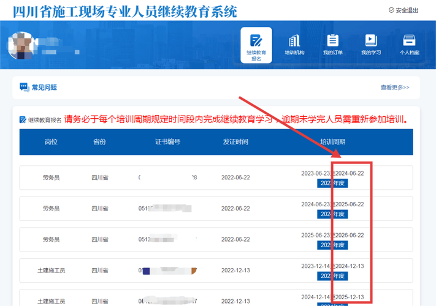Image resolution: width=436 pixels, height=306 pixels.
Task: Click 四川省 in the 2023-12-14 period row
Action: tap(100, 271)
